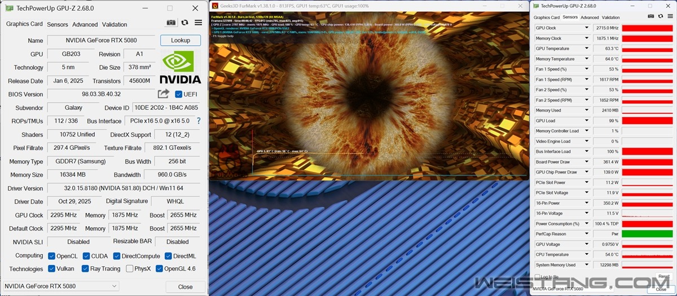The image size is (677, 296).
Task: Toggle the DirectCompute checkbox
Action: pos(116,256)
